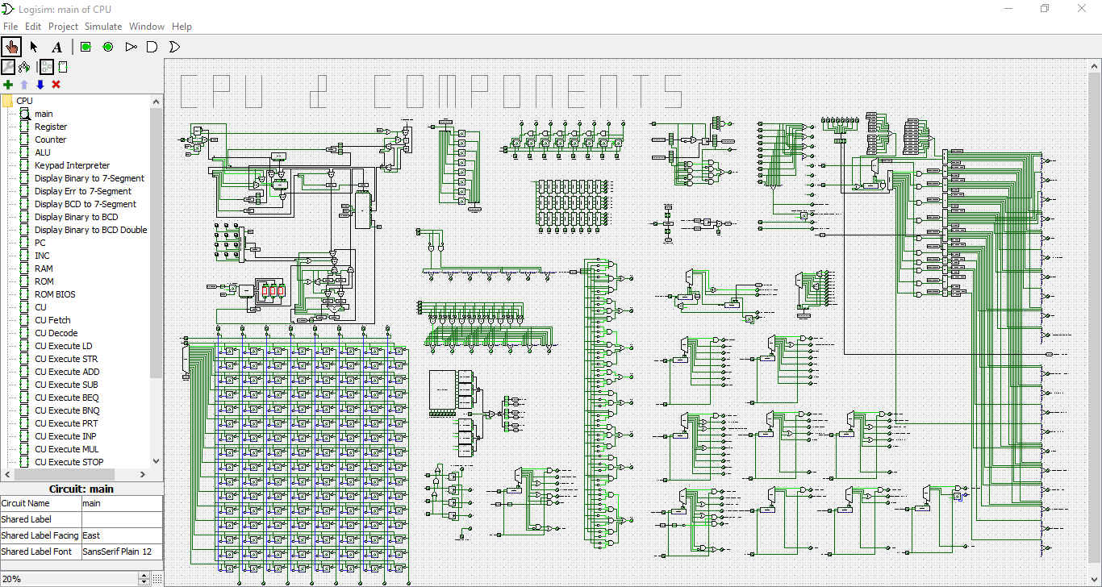Select Display BCD to 7-Segment circuit
This screenshot has height=587, width=1102.
[86, 204]
